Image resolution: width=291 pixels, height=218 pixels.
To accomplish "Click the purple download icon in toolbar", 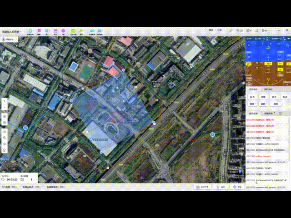I will pos(63,31).
